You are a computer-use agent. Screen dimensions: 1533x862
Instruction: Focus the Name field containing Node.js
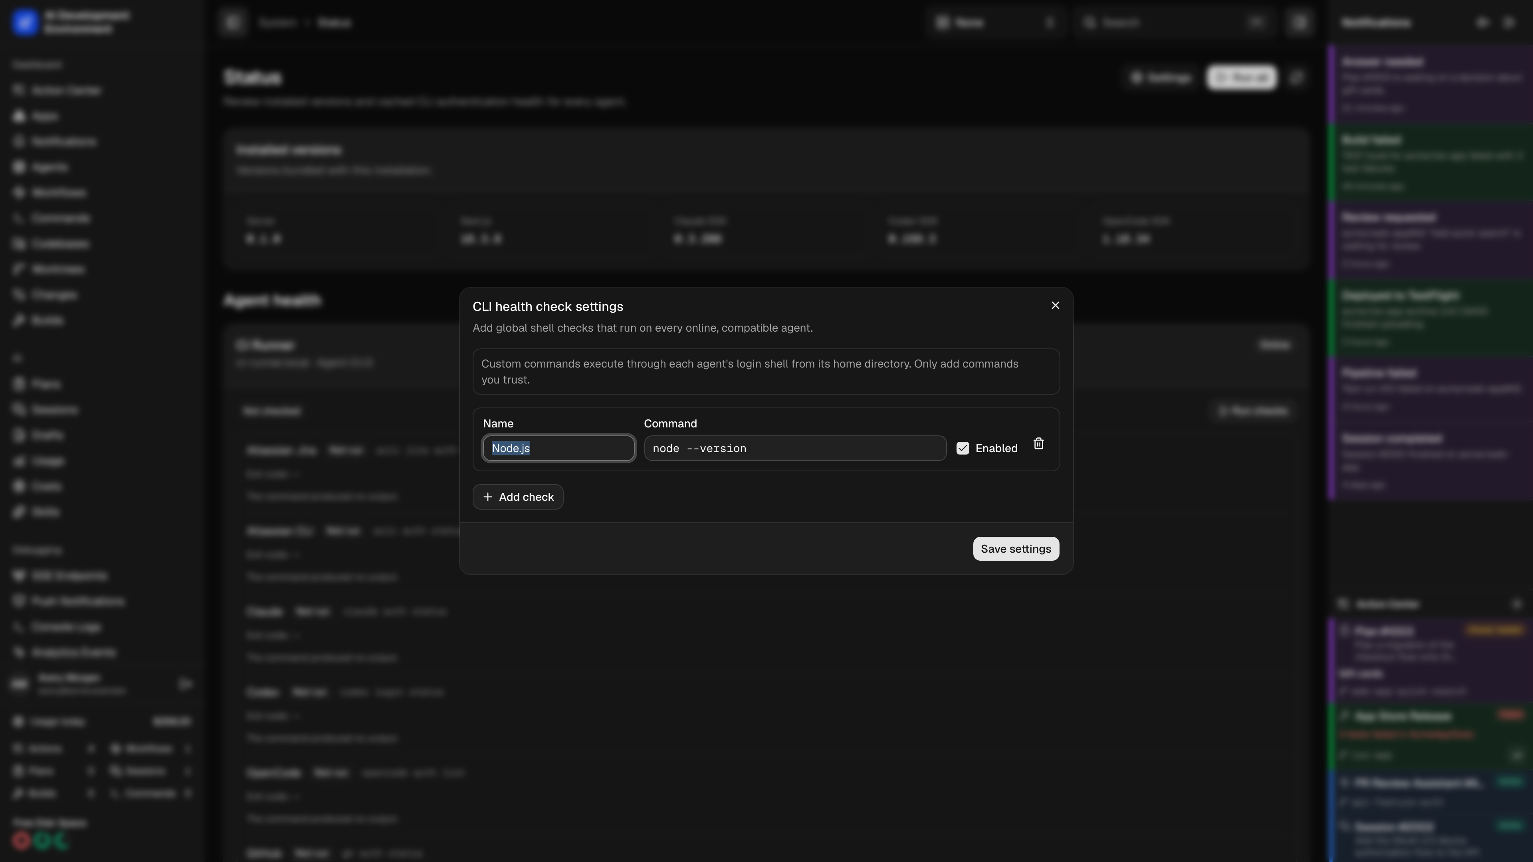tap(558, 448)
